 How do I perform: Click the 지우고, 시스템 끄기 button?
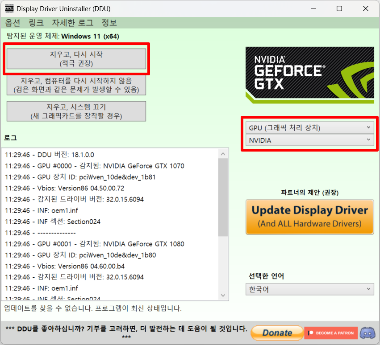tap(76, 111)
